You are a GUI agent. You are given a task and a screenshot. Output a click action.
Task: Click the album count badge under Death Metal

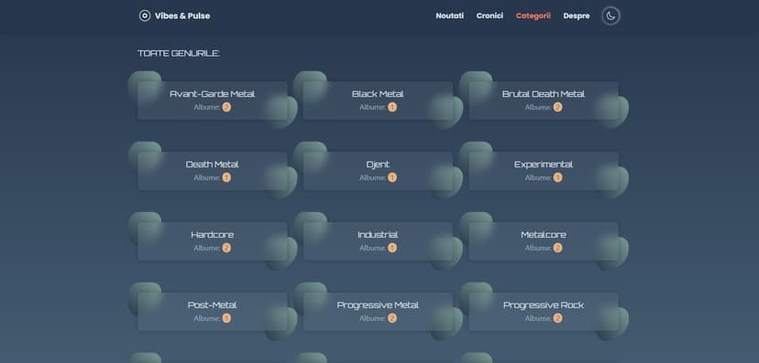coord(226,177)
